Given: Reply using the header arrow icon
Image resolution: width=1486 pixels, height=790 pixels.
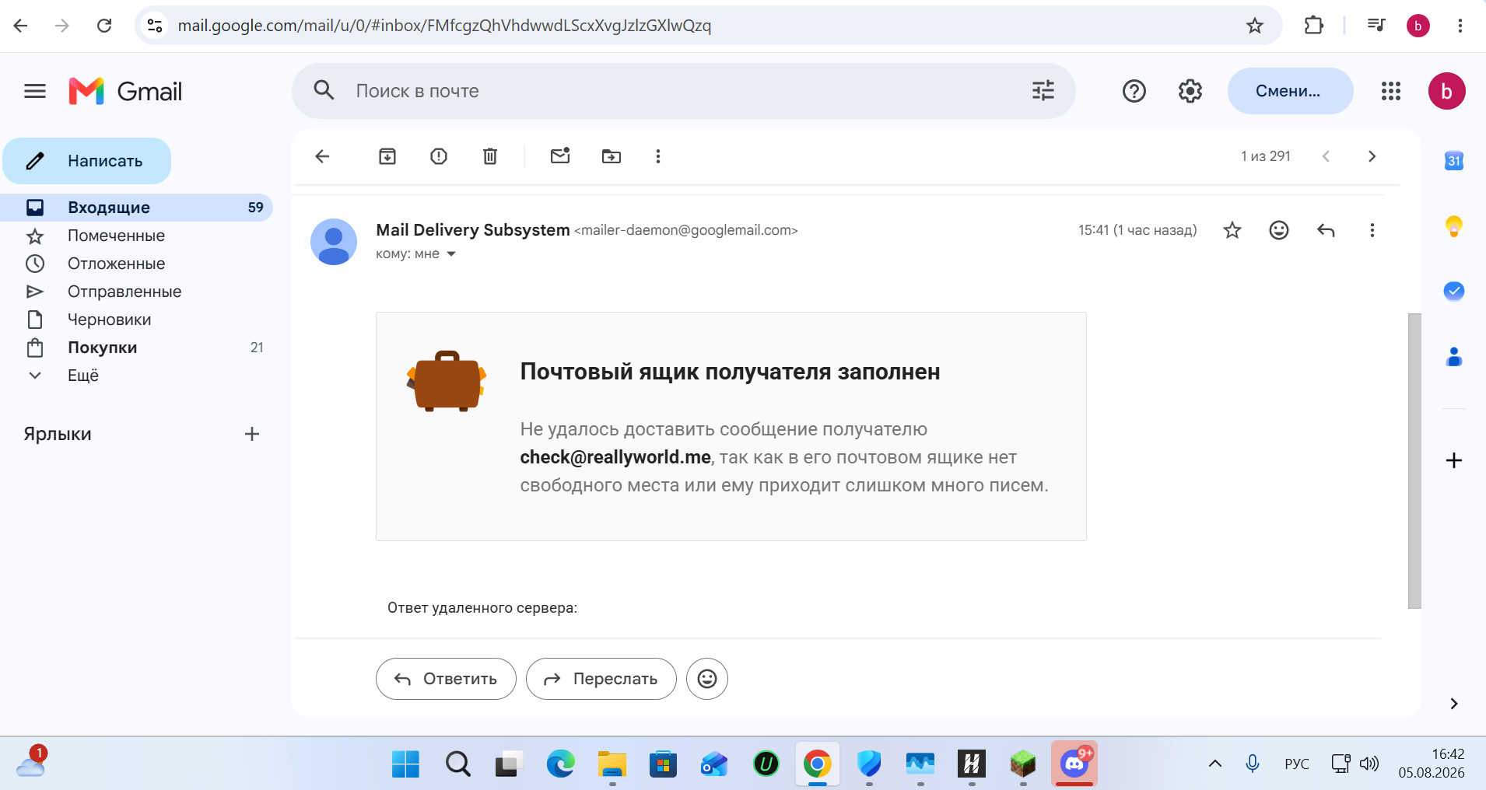Looking at the screenshot, I should [1326, 230].
